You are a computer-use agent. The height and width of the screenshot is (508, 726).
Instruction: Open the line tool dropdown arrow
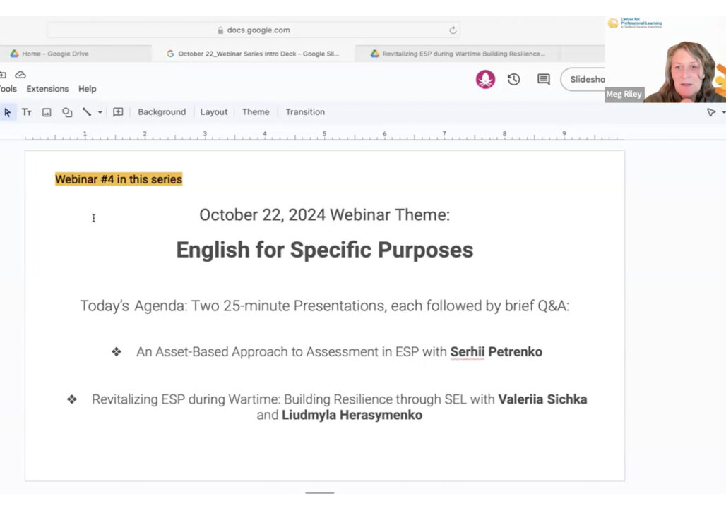click(100, 112)
